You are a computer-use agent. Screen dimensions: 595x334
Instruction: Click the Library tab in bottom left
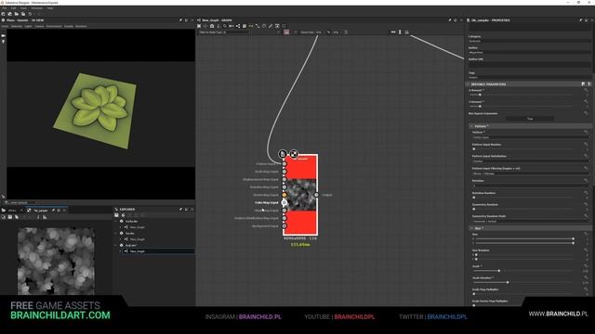(12, 211)
